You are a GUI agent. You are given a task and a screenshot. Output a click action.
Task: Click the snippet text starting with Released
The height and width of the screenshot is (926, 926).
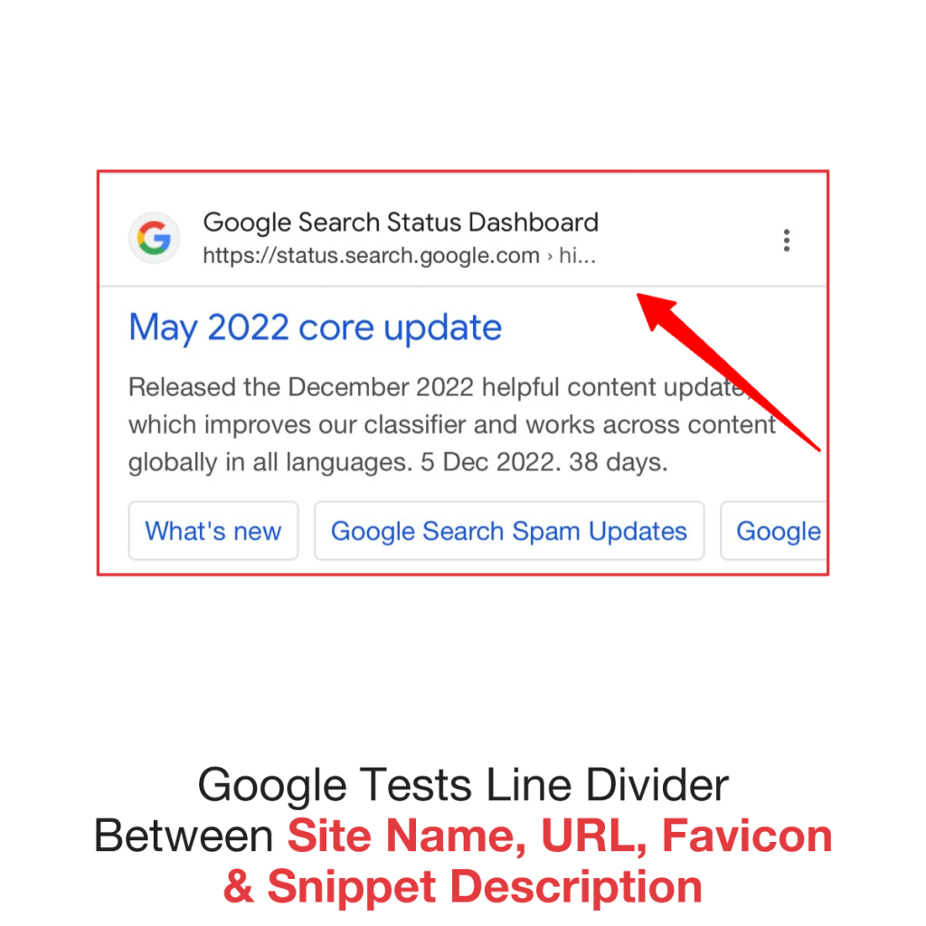(452, 424)
